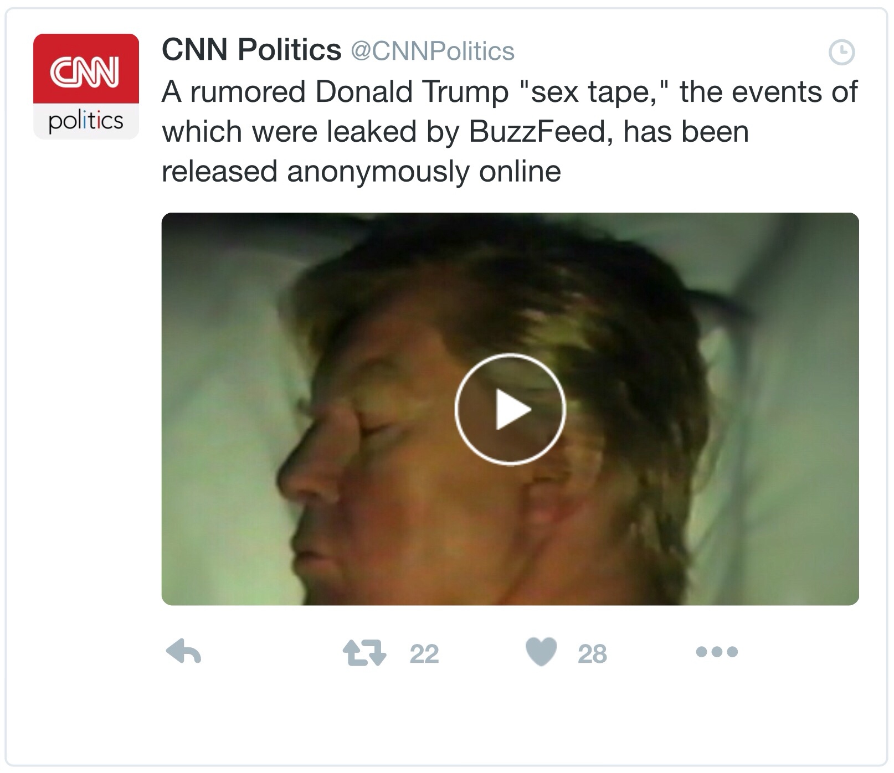This screenshot has height=773, width=894.
Task: Click the reply arrow icon
Action: point(183,652)
